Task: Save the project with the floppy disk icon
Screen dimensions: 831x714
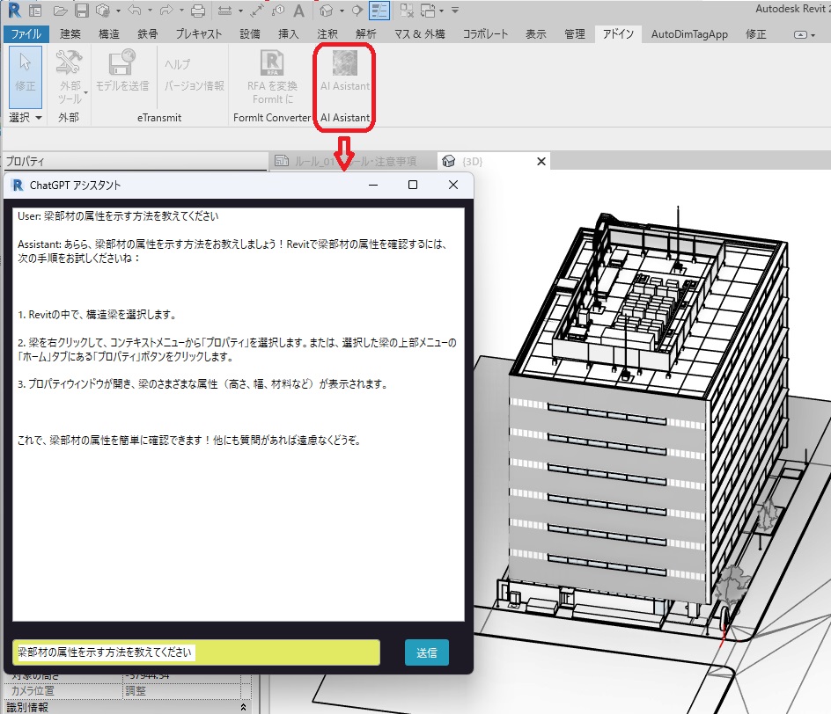Action: 82,11
